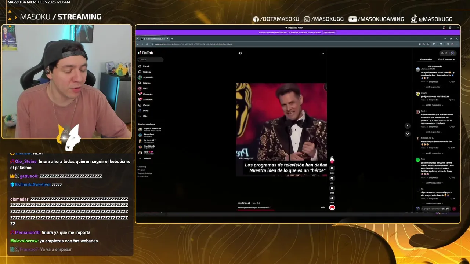Viewport: 470px width, 264px height.
Task: Click the TikTok logo
Action: point(146,53)
